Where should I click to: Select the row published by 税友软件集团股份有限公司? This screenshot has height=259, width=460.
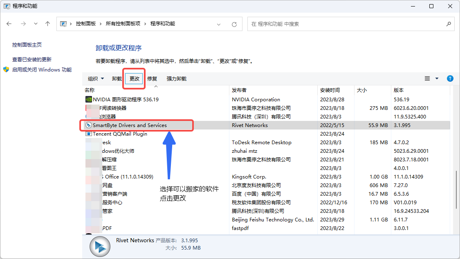[x=266, y=203]
